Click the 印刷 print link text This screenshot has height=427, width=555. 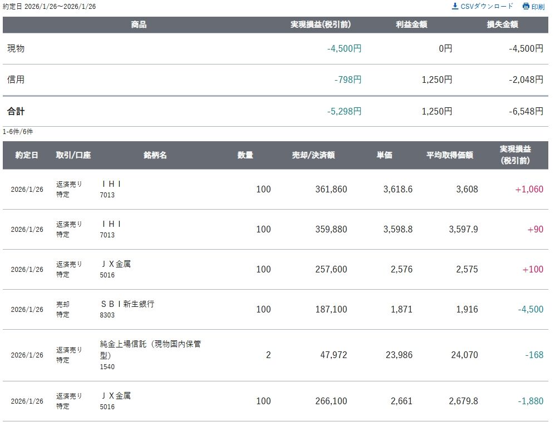point(538,7)
